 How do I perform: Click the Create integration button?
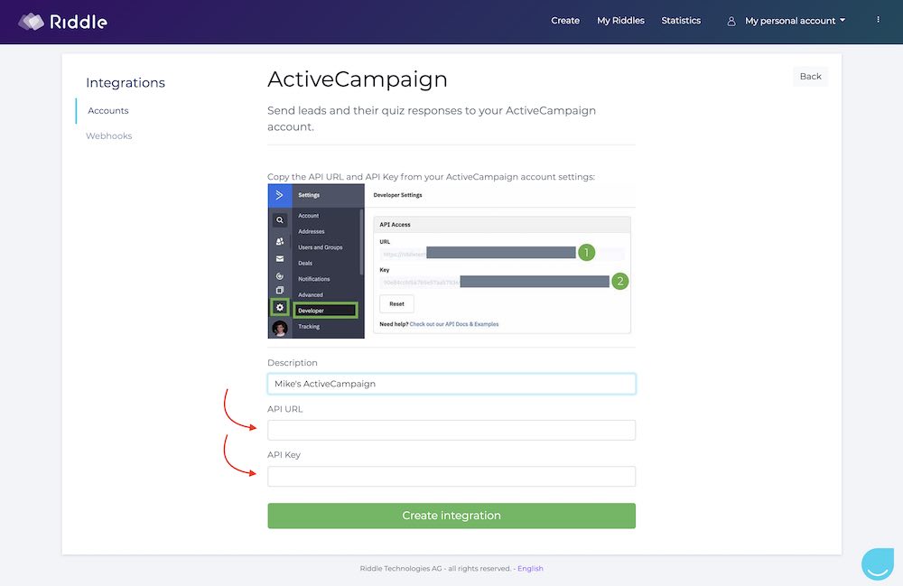[451, 516]
